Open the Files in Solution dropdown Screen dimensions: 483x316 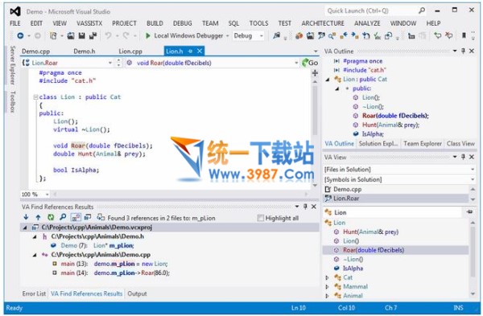coord(399,169)
